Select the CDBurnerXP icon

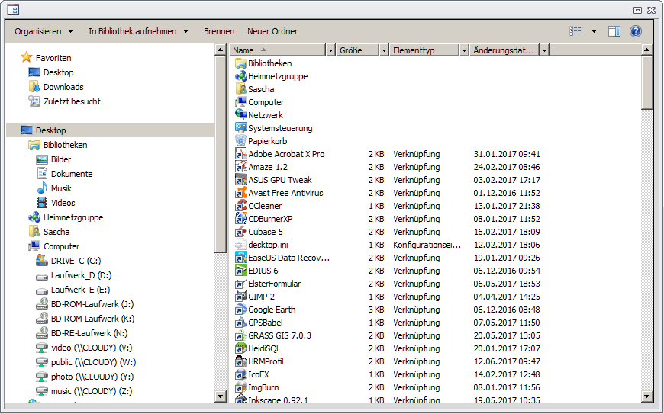click(241, 219)
